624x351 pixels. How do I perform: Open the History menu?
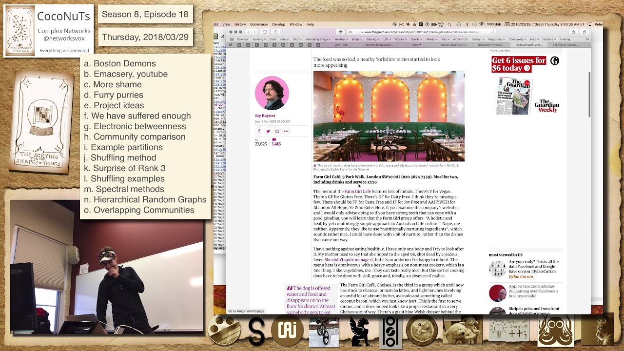[x=240, y=24]
